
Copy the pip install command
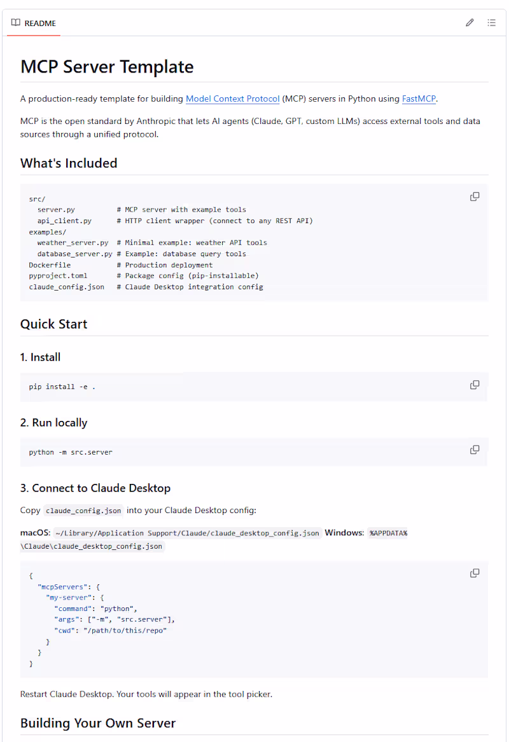pyautogui.click(x=474, y=385)
